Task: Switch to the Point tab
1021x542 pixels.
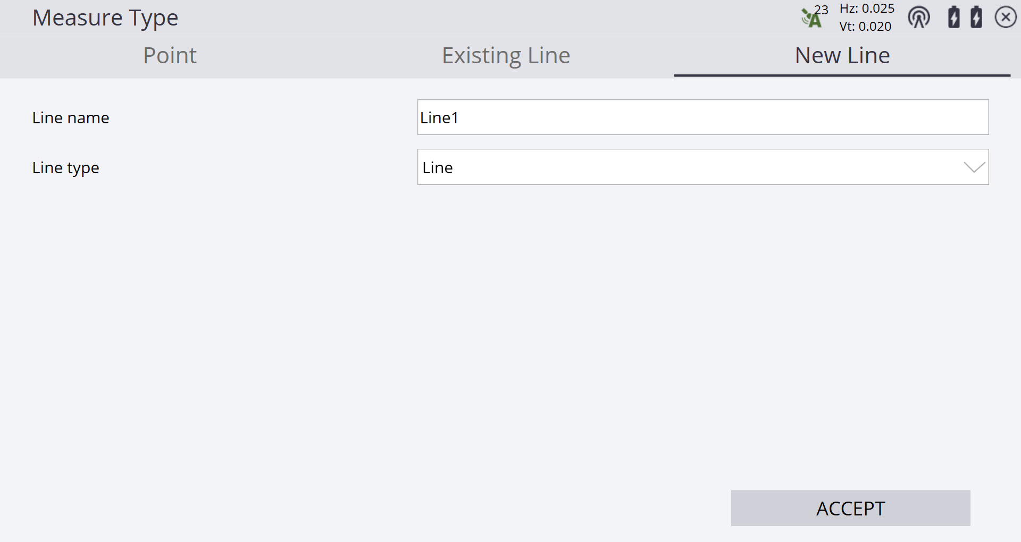Action: click(170, 55)
